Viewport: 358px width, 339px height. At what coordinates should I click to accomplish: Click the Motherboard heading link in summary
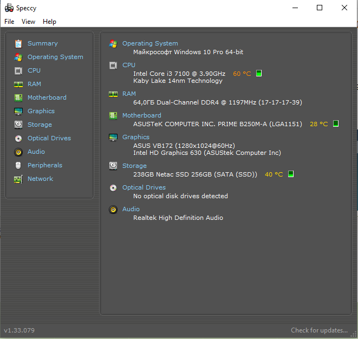pos(142,115)
